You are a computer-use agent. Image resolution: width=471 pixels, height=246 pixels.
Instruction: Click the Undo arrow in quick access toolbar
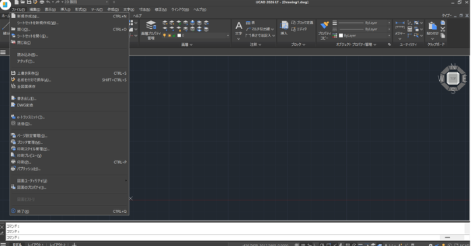48,2
